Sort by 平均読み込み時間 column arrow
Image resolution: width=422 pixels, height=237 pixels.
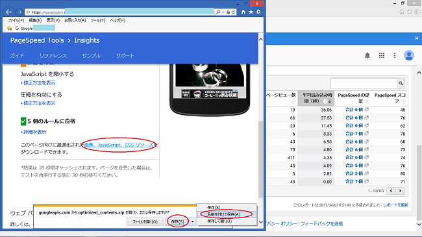click(x=329, y=101)
